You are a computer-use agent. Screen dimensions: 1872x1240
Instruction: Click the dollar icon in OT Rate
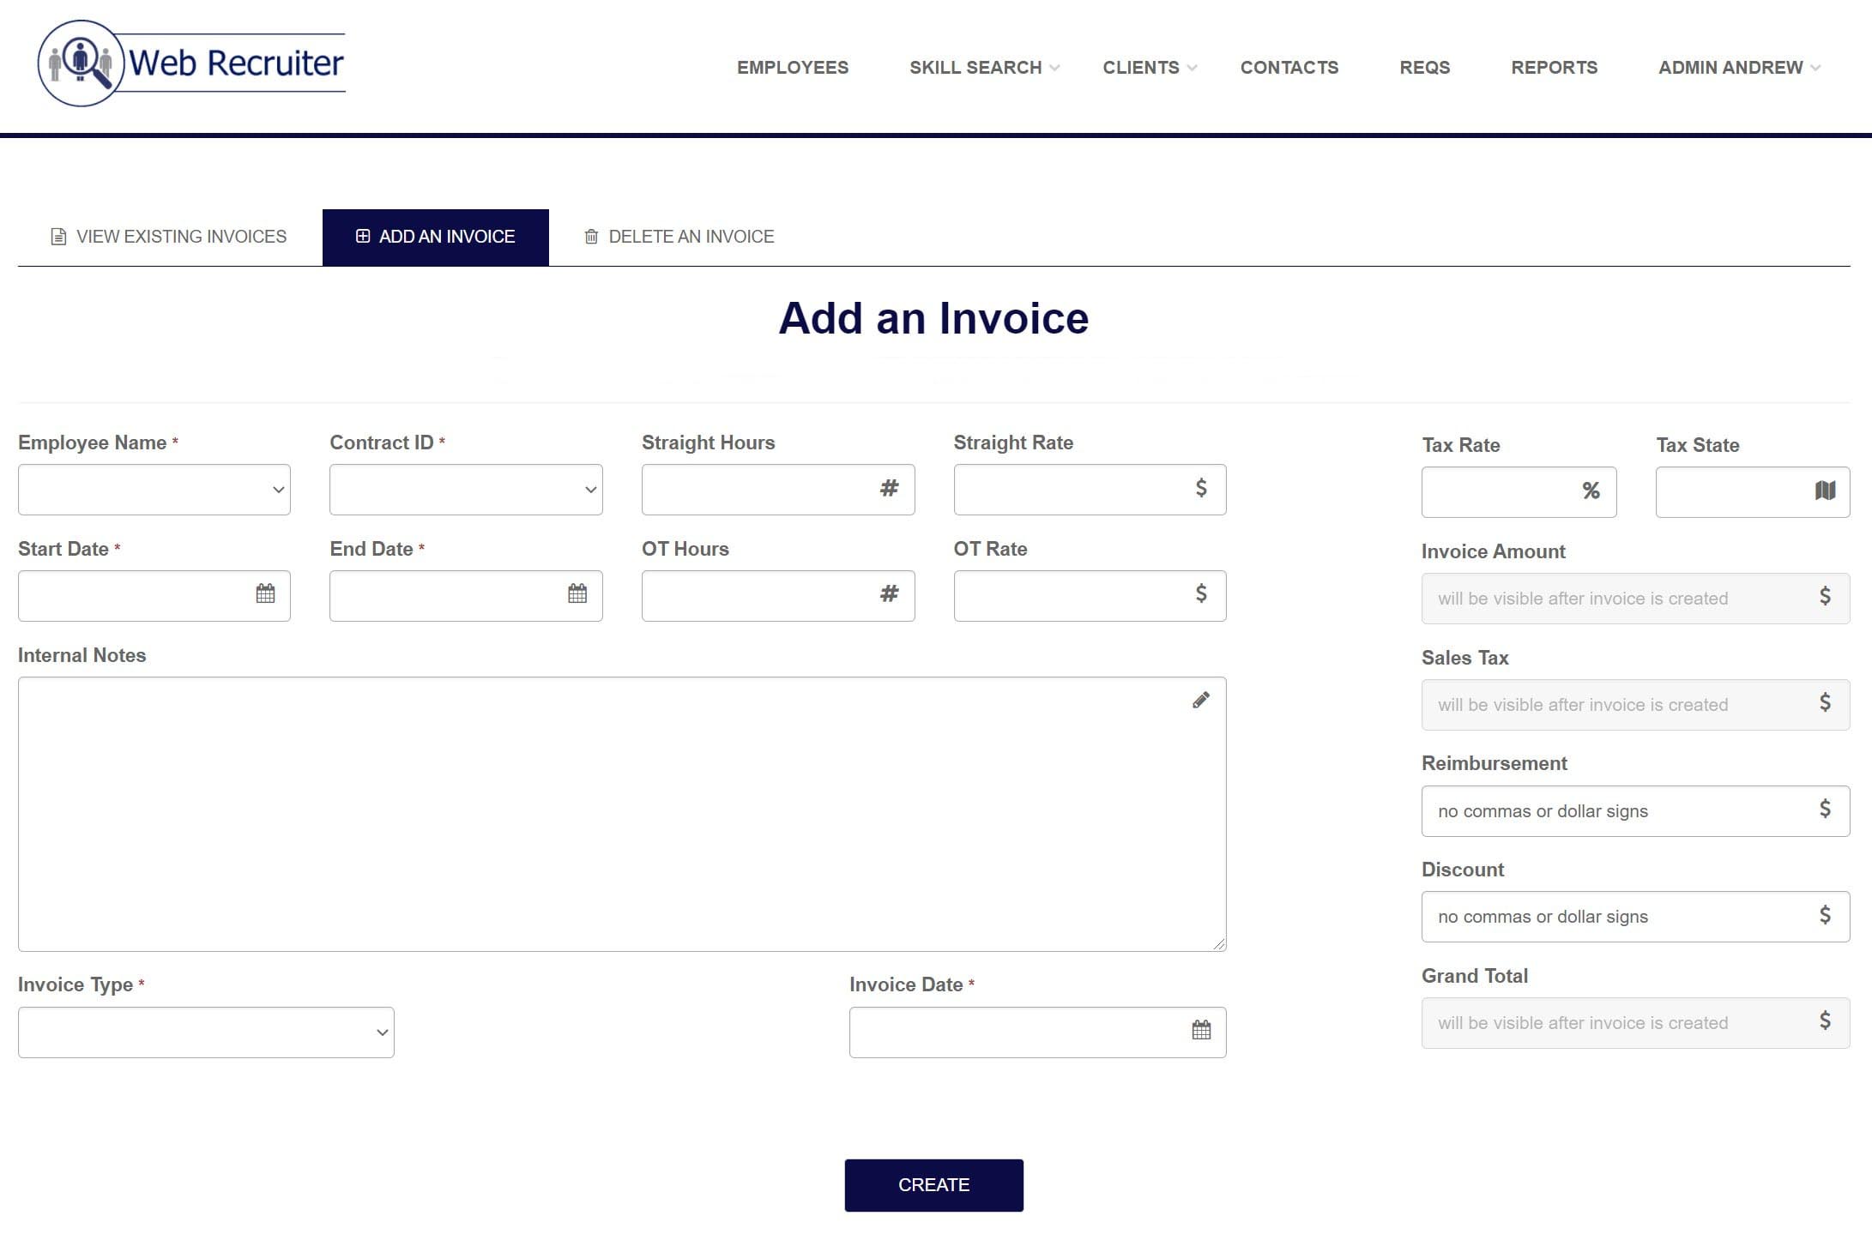tap(1201, 593)
